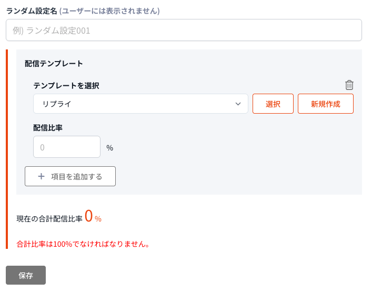Focus the 配信比率 percentage input field
The height and width of the screenshot is (292, 372).
click(67, 147)
